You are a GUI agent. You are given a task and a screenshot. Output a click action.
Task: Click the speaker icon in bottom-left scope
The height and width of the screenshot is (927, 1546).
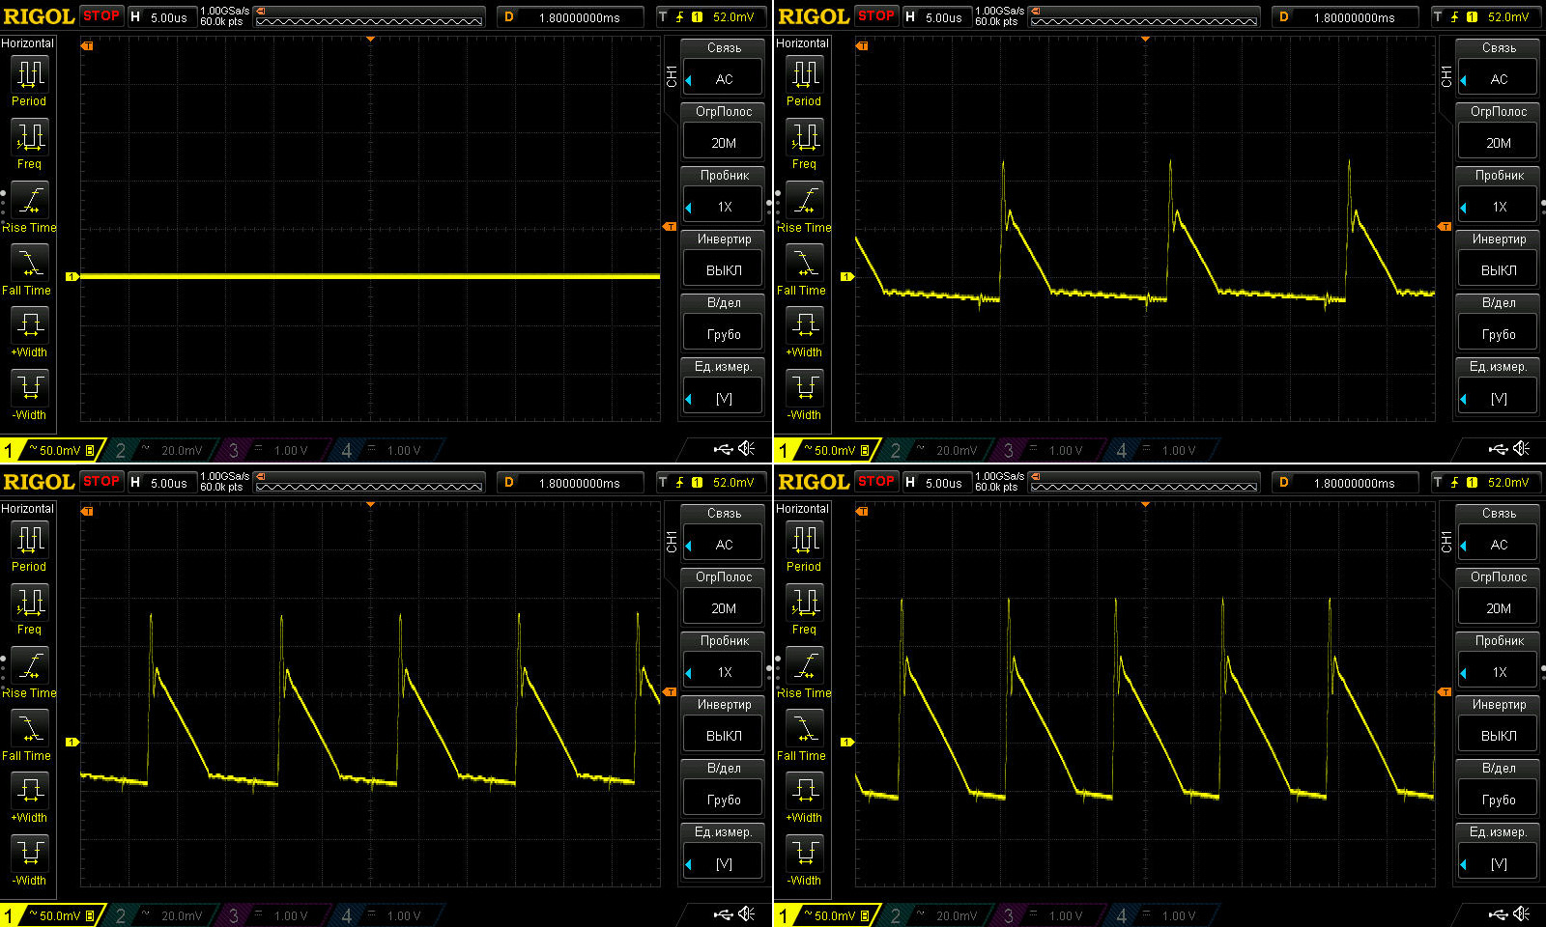[747, 913]
